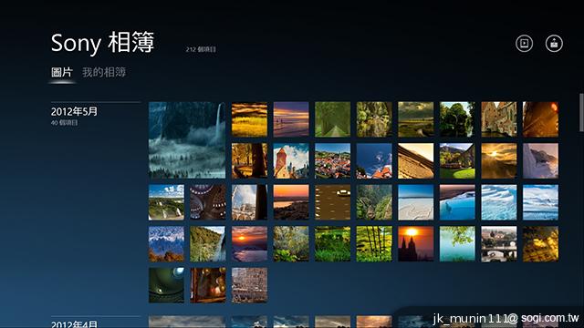
Task: Click the 212 個項目 item count
Action: click(201, 49)
